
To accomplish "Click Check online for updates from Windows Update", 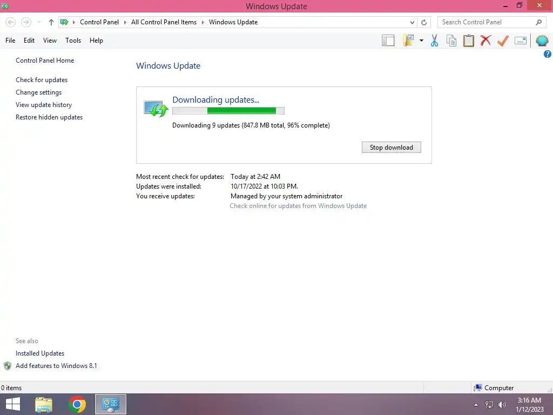I will tap(298, 206).
